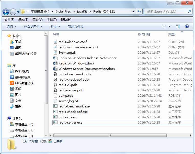Click 本地磁盘 (H:) in address path
The width and height of the screenshot is (195, 154).
[x=40, y=12]
